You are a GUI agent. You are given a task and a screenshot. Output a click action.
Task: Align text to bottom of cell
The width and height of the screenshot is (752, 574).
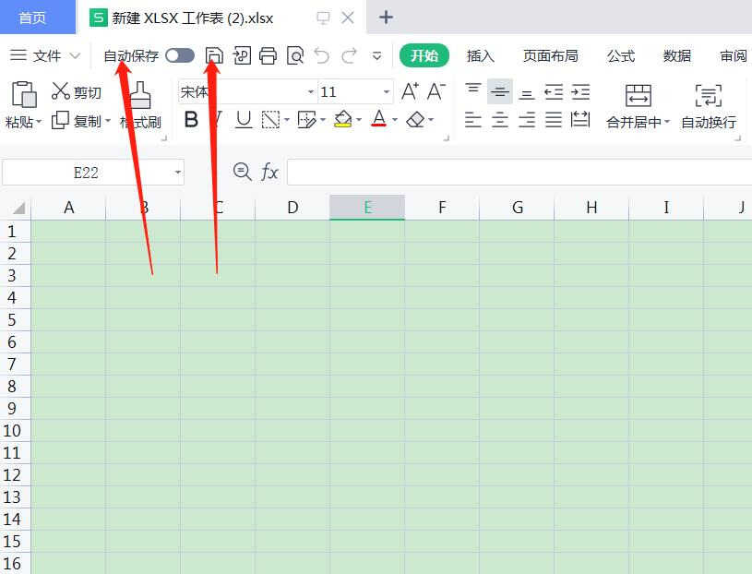point(527,94)
